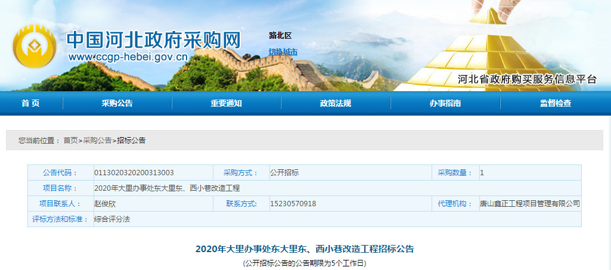Click 招标公告 in the breadcrumb trail
This screenshot has width=611, height=270.
pyautogui.click(x=131, y=141)
